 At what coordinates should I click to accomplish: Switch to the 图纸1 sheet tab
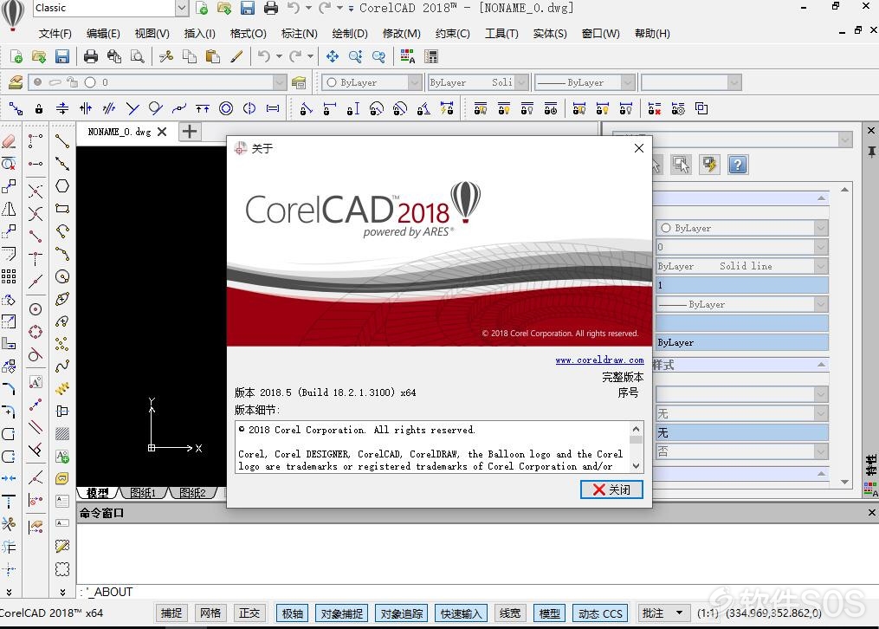pos(142,493)
